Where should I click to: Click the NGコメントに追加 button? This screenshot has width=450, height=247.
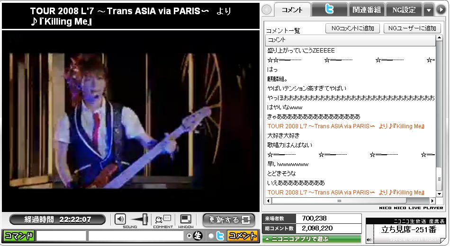352,28
